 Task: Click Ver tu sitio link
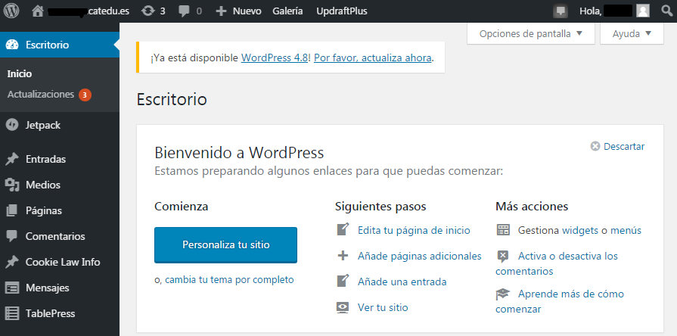point(383,307)
